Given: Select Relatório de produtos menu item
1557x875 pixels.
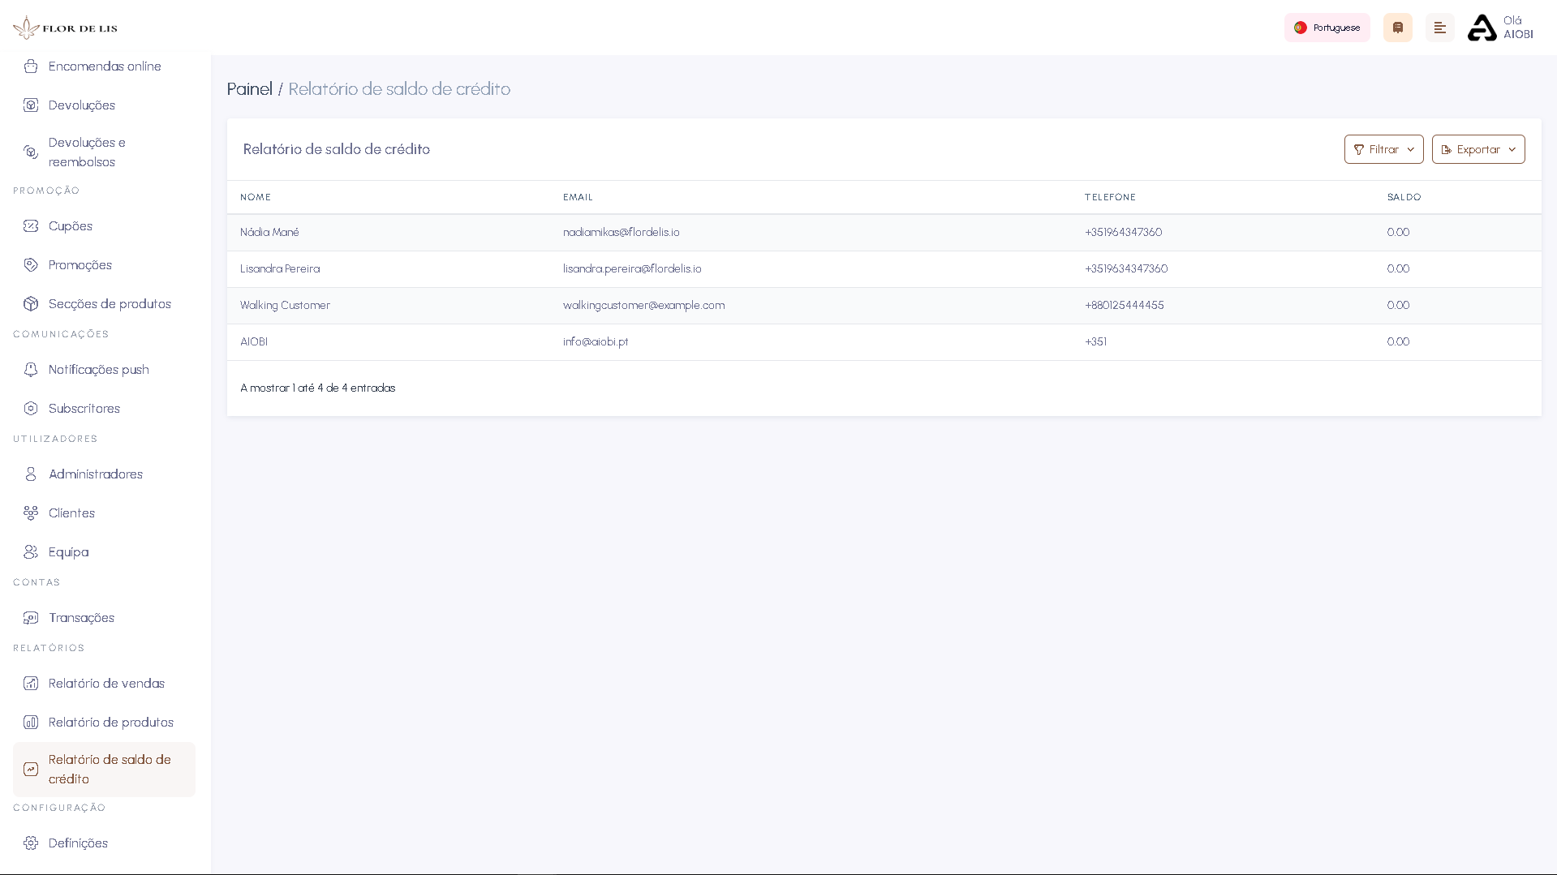Looking at the screenshot, I should point(110,722).
